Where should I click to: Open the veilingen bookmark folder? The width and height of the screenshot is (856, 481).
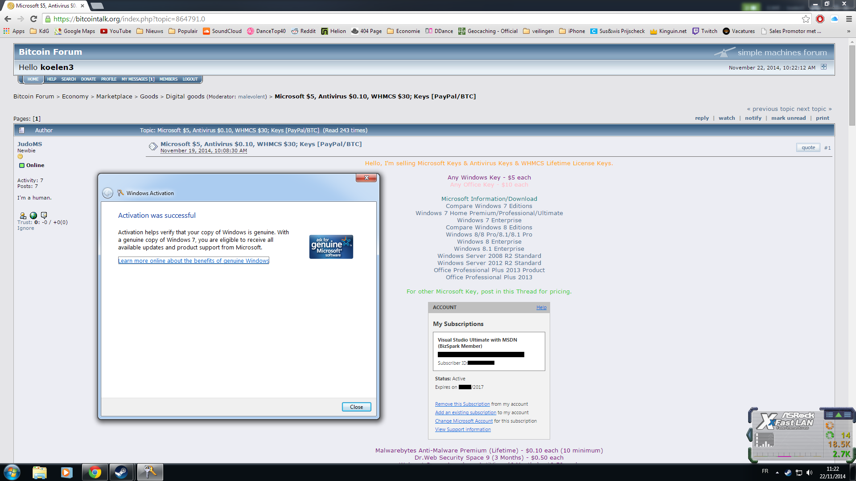click(x=538, y=31)
